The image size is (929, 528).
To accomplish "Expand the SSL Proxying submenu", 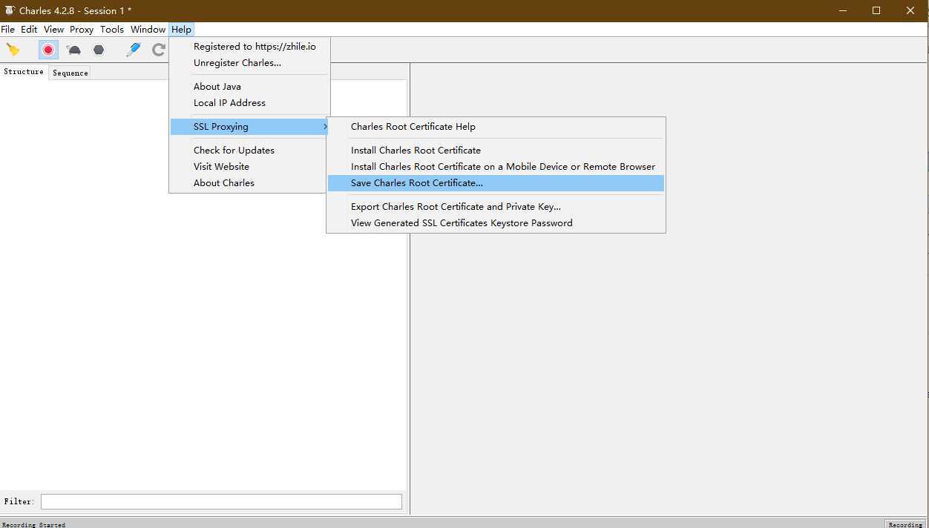I will pos(249,127).
